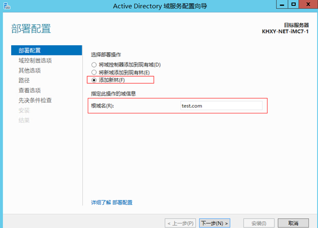This screenshot has width=318, height=228.
Task: Click the 上一步(P) back button
Action: 180,223
